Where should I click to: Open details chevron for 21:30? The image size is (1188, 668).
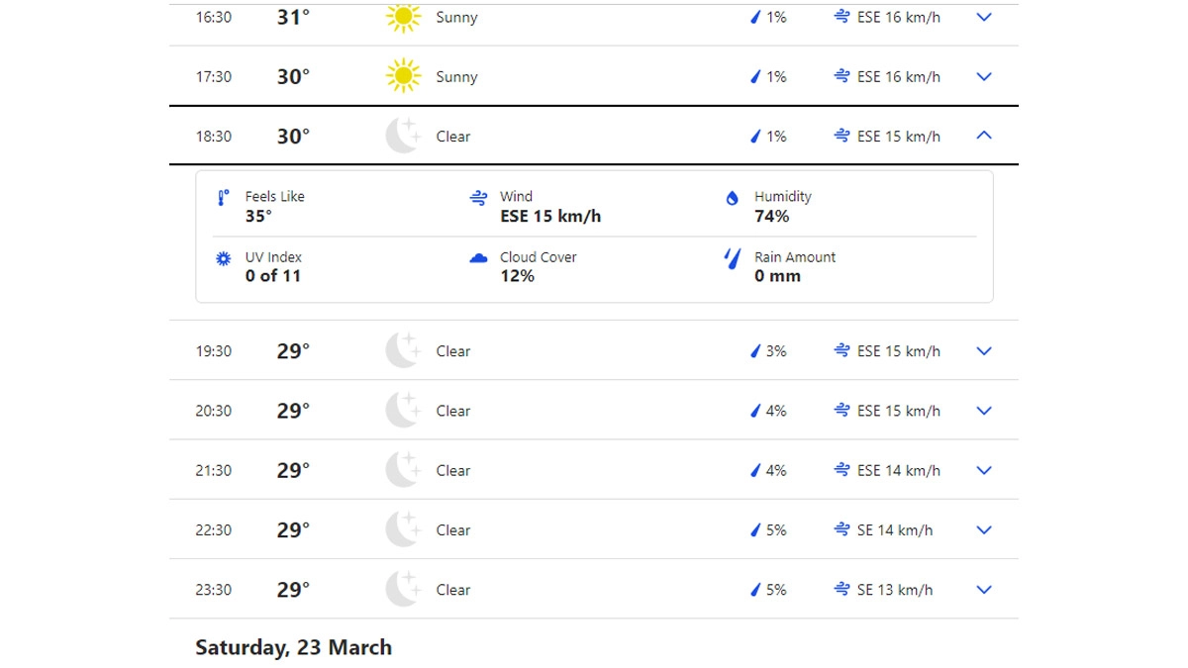coord(983,471)
